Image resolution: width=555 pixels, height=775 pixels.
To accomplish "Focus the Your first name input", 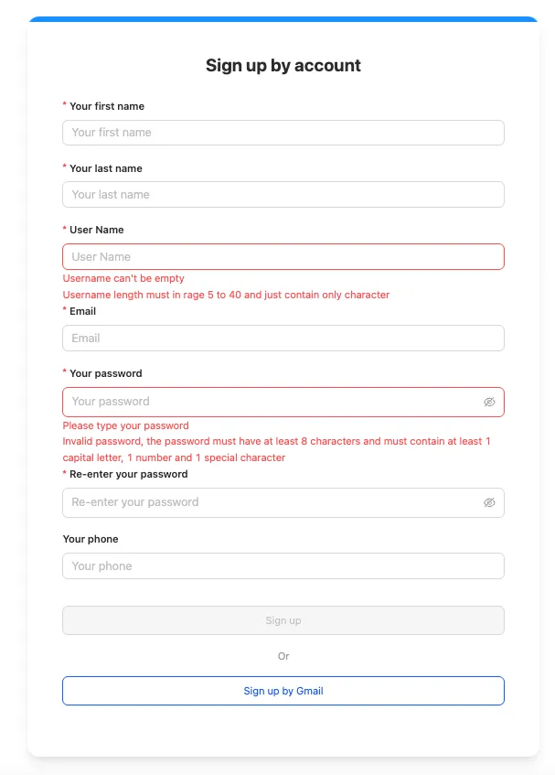I will tap(283, 133).
